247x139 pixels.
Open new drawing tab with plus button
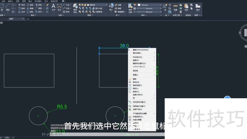tap(28, 19)
